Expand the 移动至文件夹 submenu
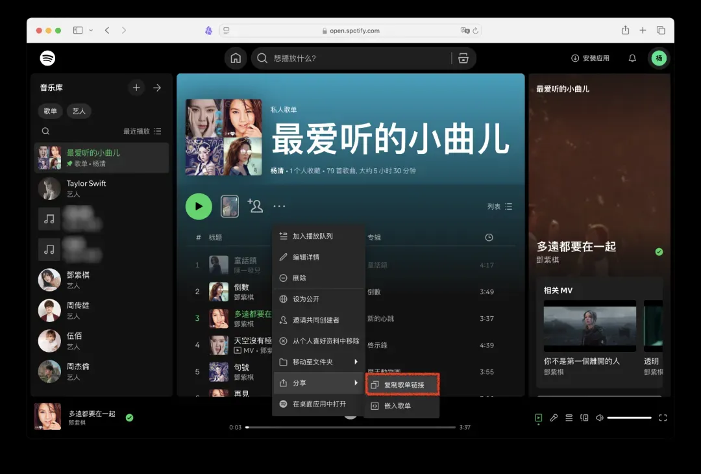701x474 pixels. click(318, 362)
